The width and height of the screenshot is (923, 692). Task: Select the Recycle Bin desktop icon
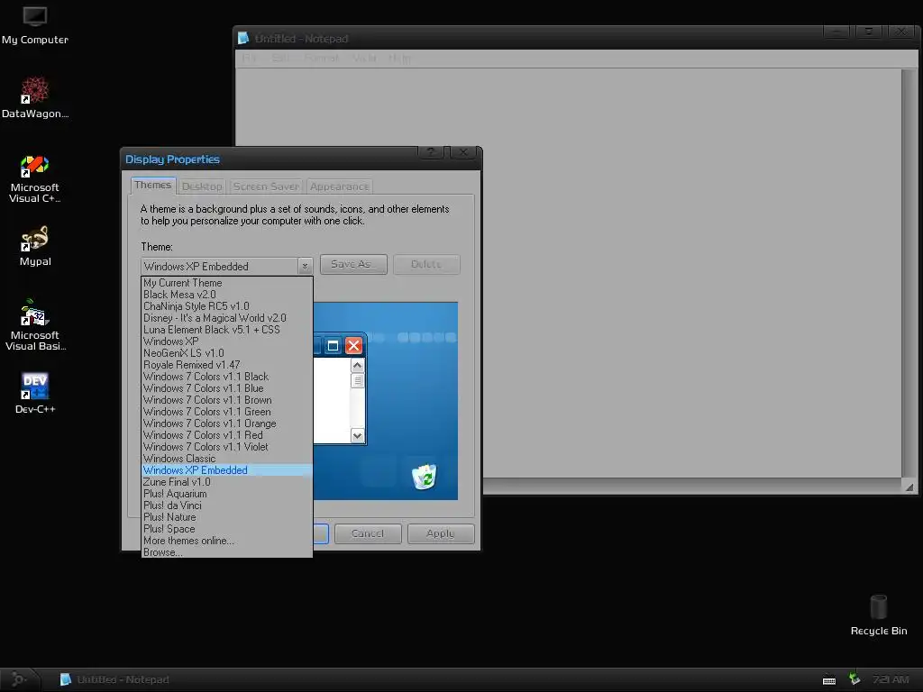pos(878,615)
